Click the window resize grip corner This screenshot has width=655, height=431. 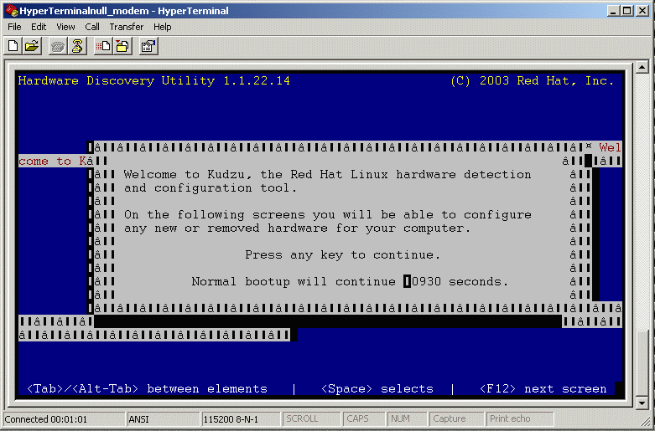click(646, 423)
